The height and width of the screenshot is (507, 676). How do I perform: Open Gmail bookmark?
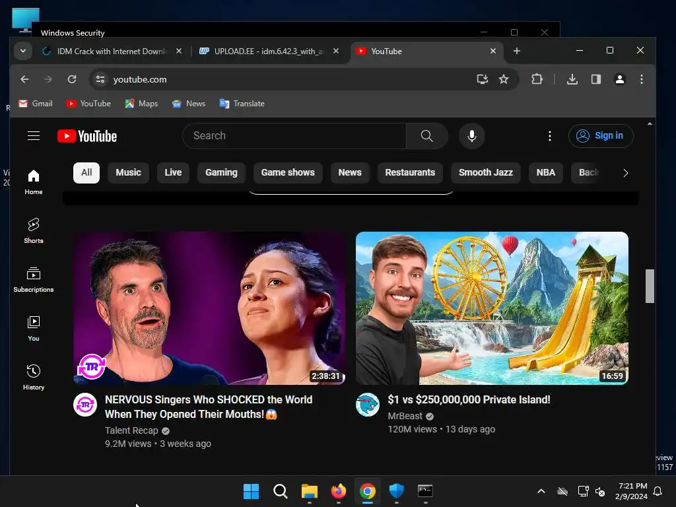pyautogui.click(x=36, y=104)
